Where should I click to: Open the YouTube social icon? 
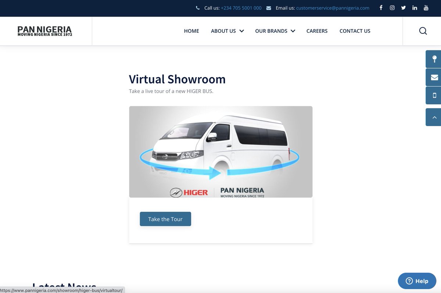[426, 8]
